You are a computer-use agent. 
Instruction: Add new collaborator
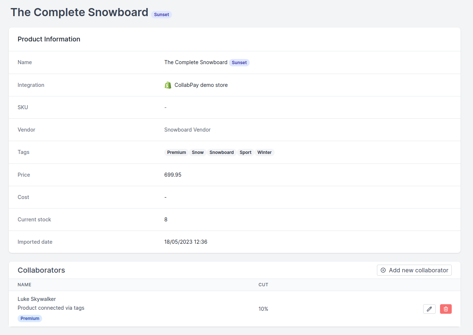point(414,270)
